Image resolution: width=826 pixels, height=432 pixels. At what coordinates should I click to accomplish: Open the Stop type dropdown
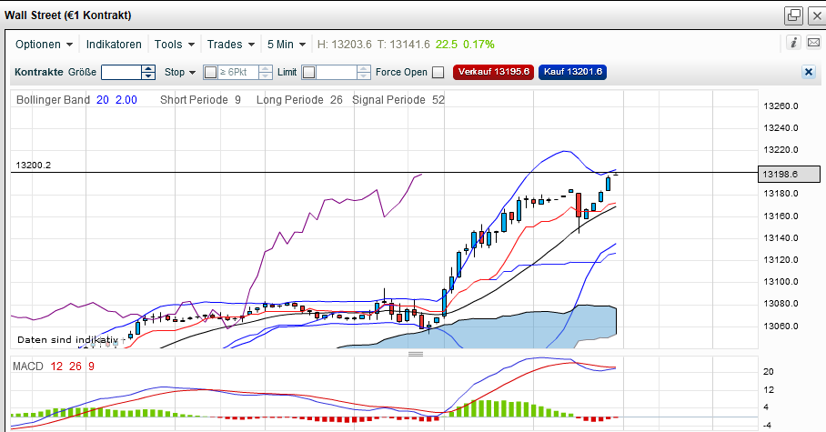coord(179,73)
